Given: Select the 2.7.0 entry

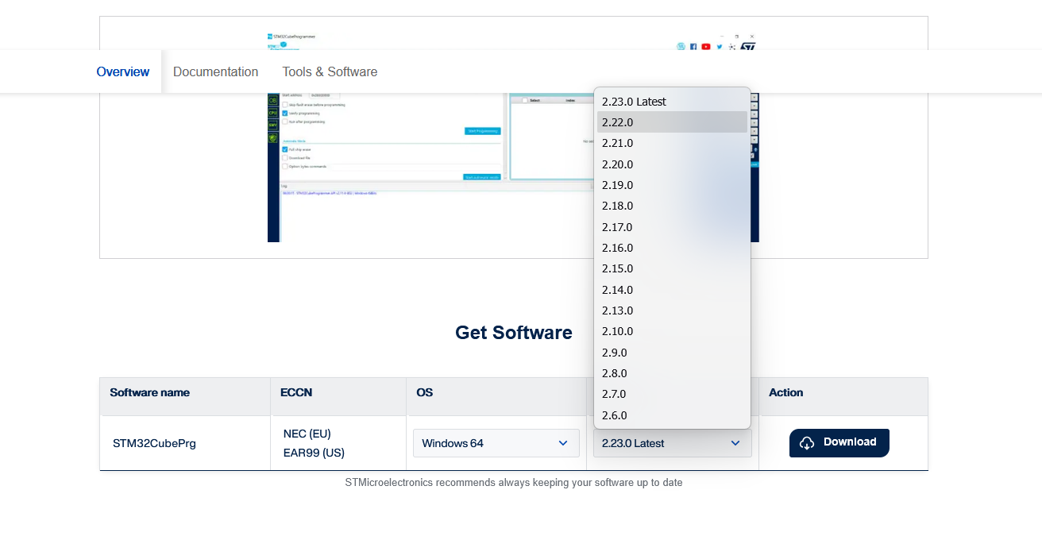Looking at the screenshot, I should coord(672,394).
